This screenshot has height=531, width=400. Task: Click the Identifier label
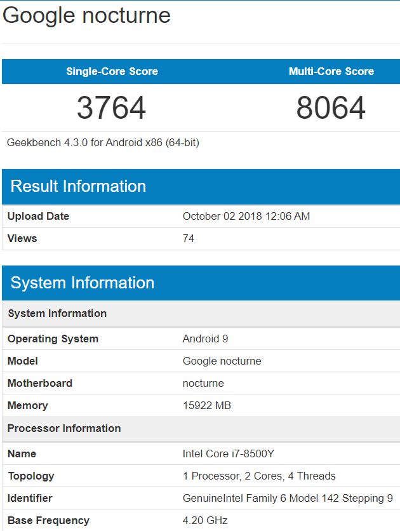click(x=30, y=498)
